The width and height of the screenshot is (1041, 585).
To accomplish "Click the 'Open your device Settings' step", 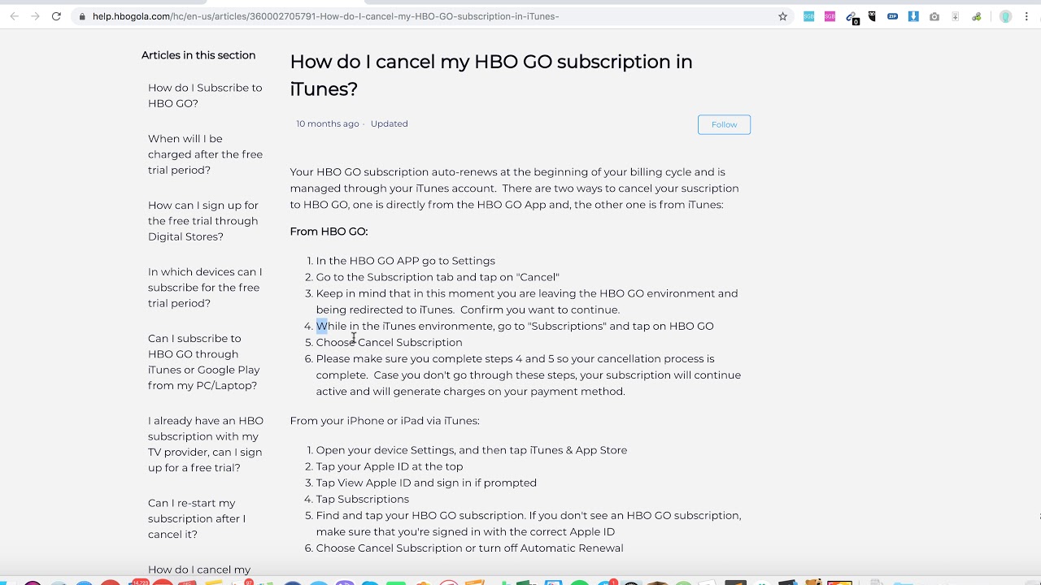I will [x=472, y=450].
